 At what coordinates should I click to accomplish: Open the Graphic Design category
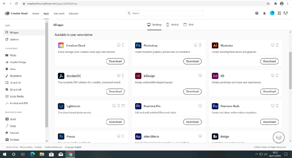click(16, 62)
